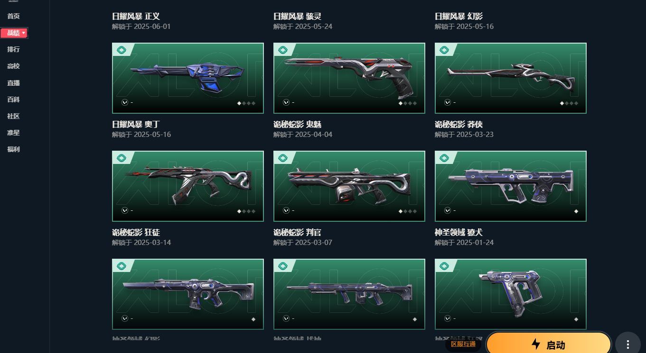This screenshot has width=646, height=353.
Task: Select the 日耀风暴 骇灵 skin title
Action: tap(298, 17)
